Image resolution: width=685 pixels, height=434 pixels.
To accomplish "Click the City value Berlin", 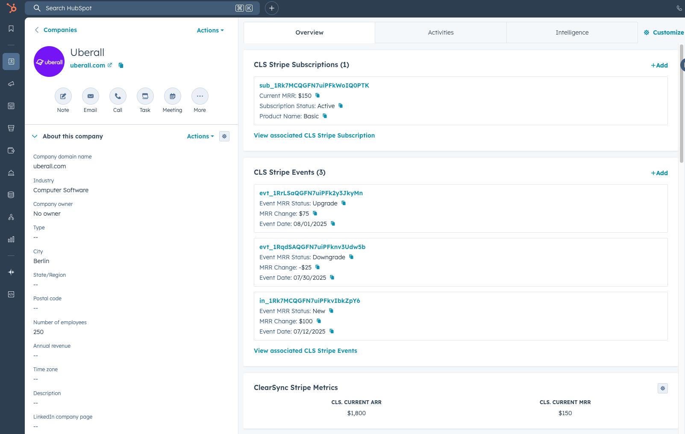I will pyautogui.click(x=41, y=261).
